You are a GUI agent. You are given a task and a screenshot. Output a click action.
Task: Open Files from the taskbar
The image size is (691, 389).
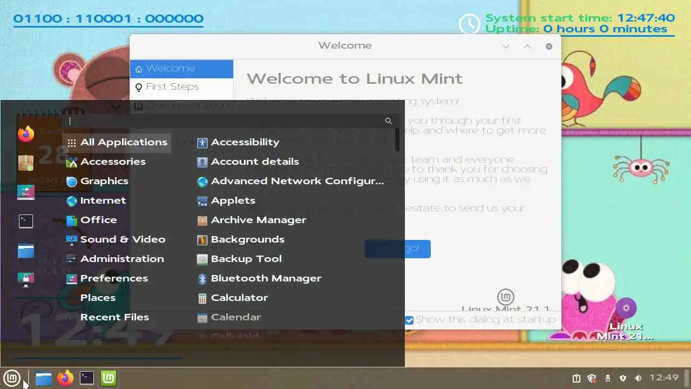tap(44, 378)
